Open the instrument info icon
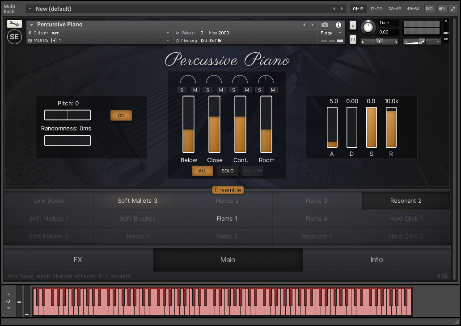 [338, 25]
